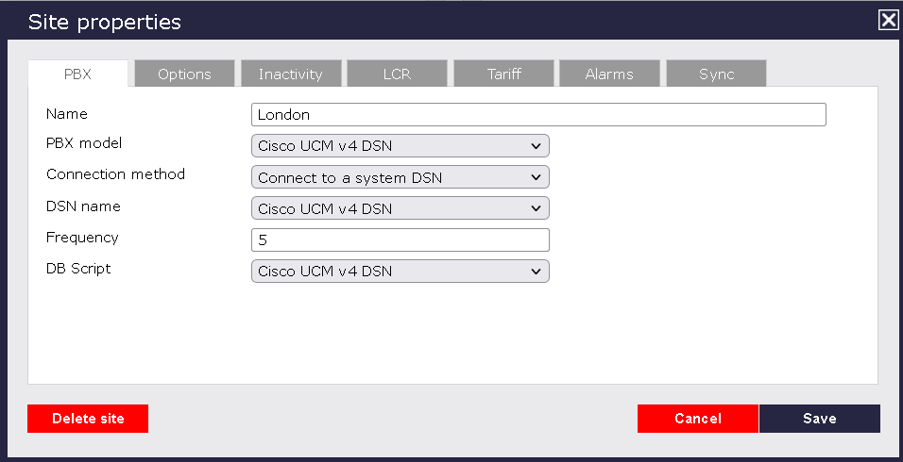Click the DB Script label text
The width and height of the screenshot is (903, 462).
78,269
